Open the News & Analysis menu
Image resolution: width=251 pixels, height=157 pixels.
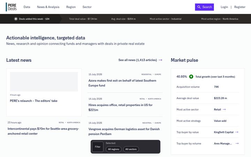pos(48,7)
